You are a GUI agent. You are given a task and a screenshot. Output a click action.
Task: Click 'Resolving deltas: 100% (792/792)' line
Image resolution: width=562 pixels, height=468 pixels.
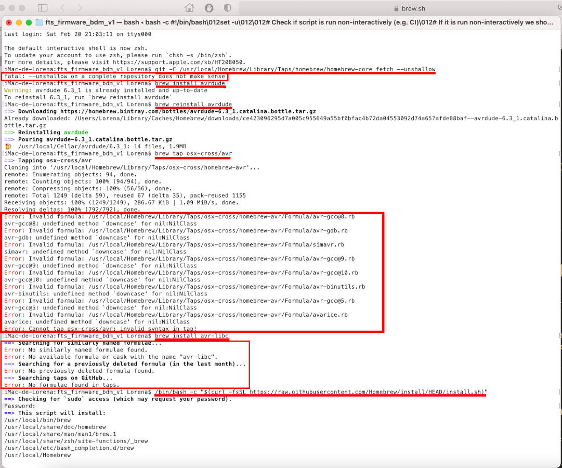click(x=72, y=210)
